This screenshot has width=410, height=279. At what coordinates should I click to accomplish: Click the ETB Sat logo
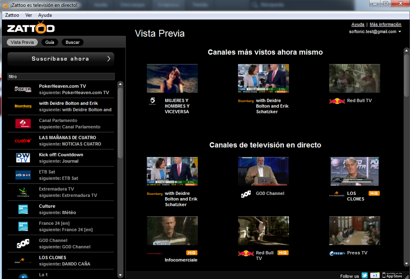coord(23,175)
